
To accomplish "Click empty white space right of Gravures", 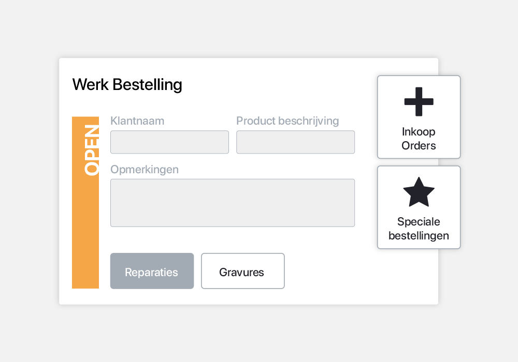I will click(330, 271).
